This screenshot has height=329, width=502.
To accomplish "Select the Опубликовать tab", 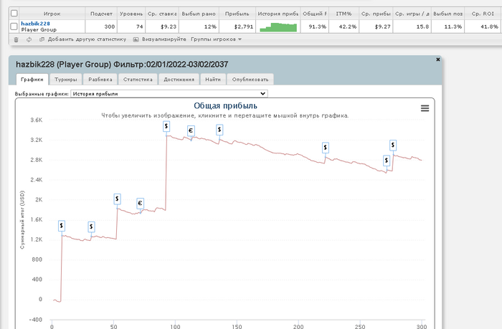I will click(250, 80).
